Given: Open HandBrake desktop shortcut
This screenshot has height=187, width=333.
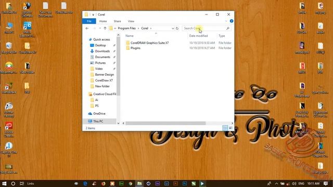Looking at the screenshot, I should pyautogui.click(x=9, y=88).
